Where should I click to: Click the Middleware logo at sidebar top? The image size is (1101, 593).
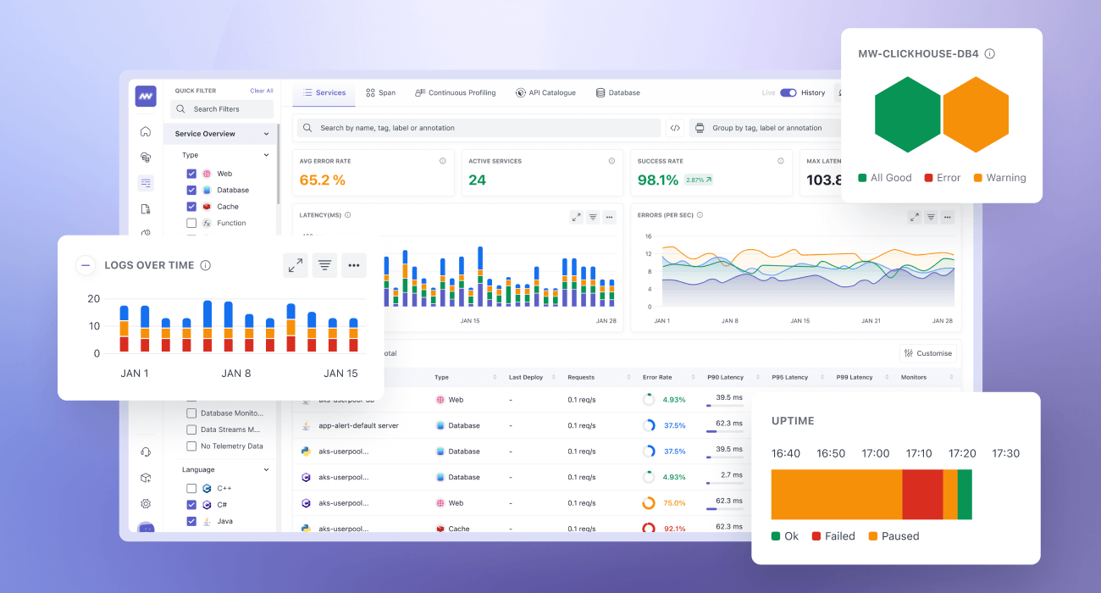[145, 96]
